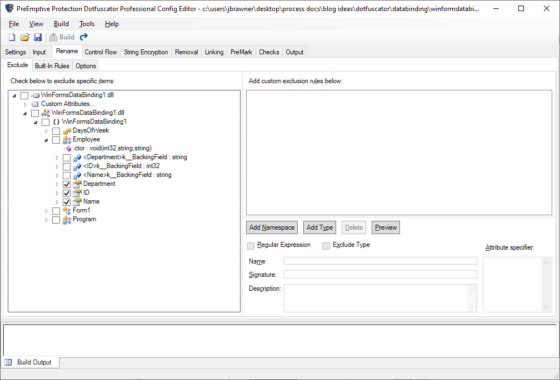
Task: Click the ID property icon
Action: coord(77,193)
